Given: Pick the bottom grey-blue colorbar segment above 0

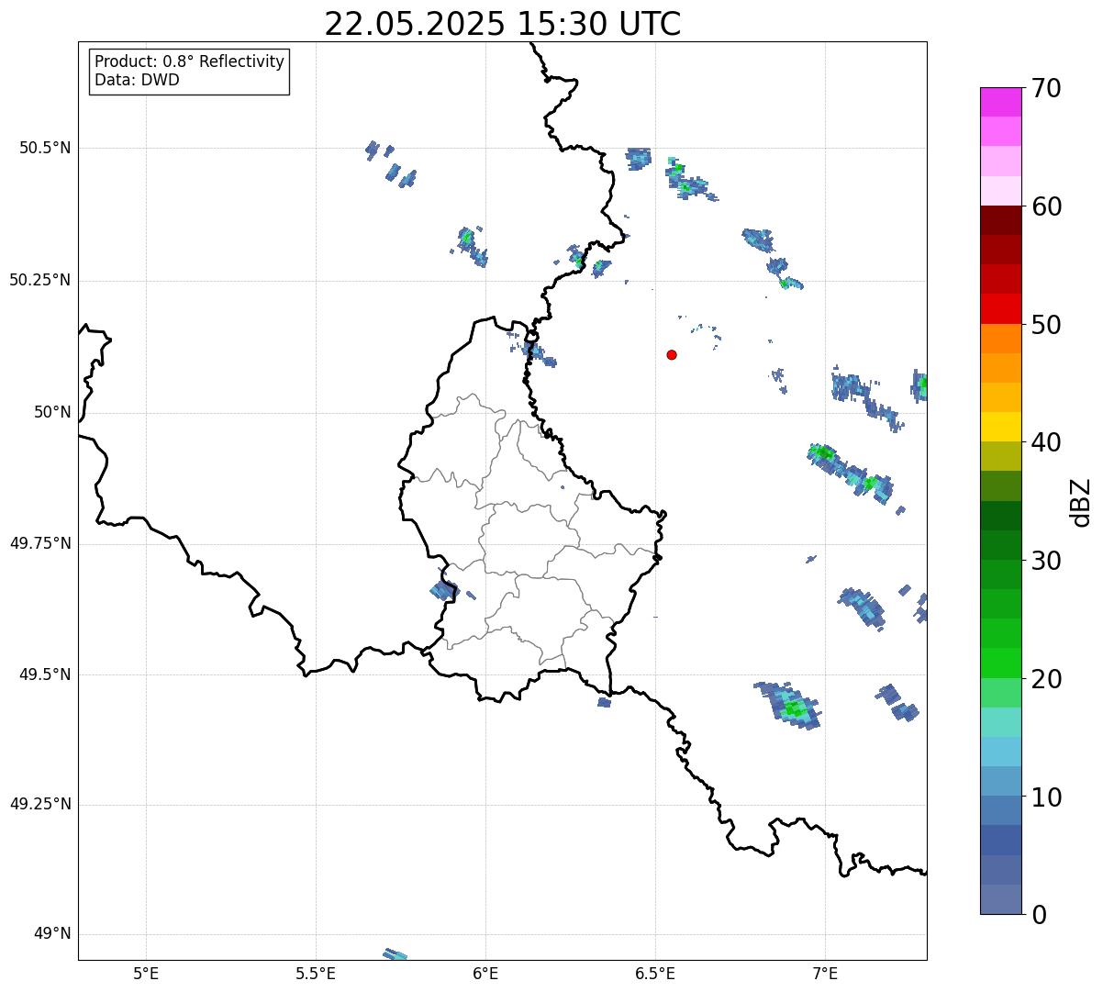Looking at the screenshot, I should click(x=1000, y=899).
